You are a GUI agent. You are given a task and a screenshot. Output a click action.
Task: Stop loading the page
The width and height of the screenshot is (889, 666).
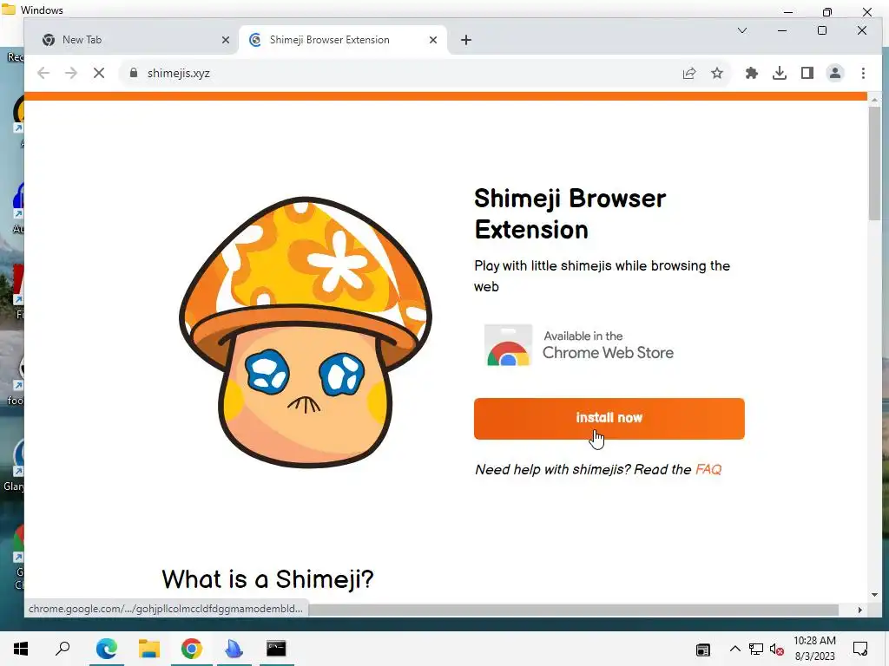tap(99, 73)
